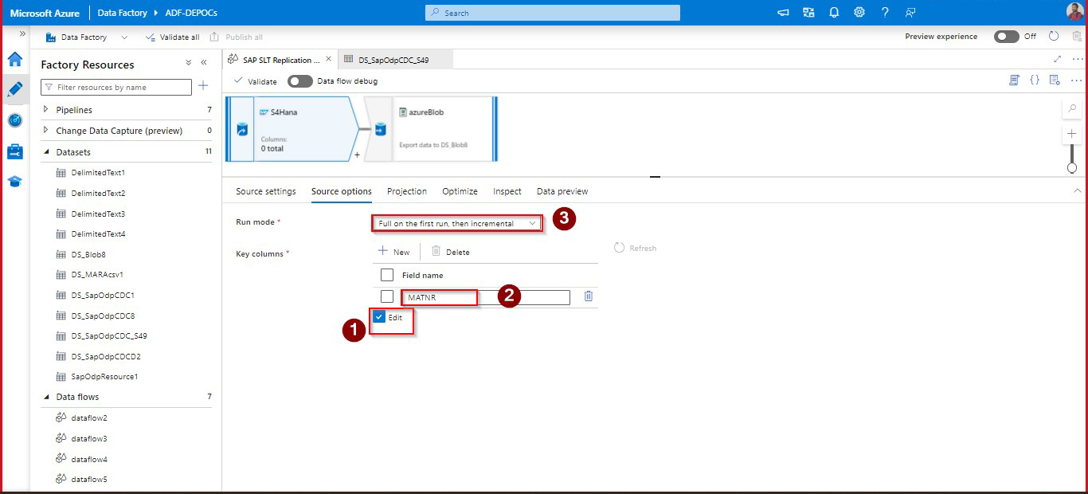Open the Manage toolbox icon
Image resolution: width=1088 pixels, height=494 pixels.
15,151
